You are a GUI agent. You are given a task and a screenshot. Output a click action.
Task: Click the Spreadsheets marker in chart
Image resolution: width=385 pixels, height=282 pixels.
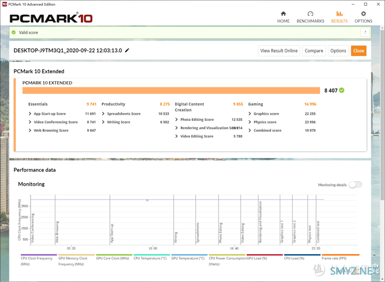tap(198, 233)
